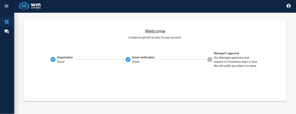Click the Welcome heading

pyautogui.click(x=155, y=31)
